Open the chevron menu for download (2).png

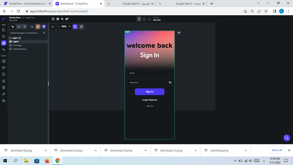point(146,150)
